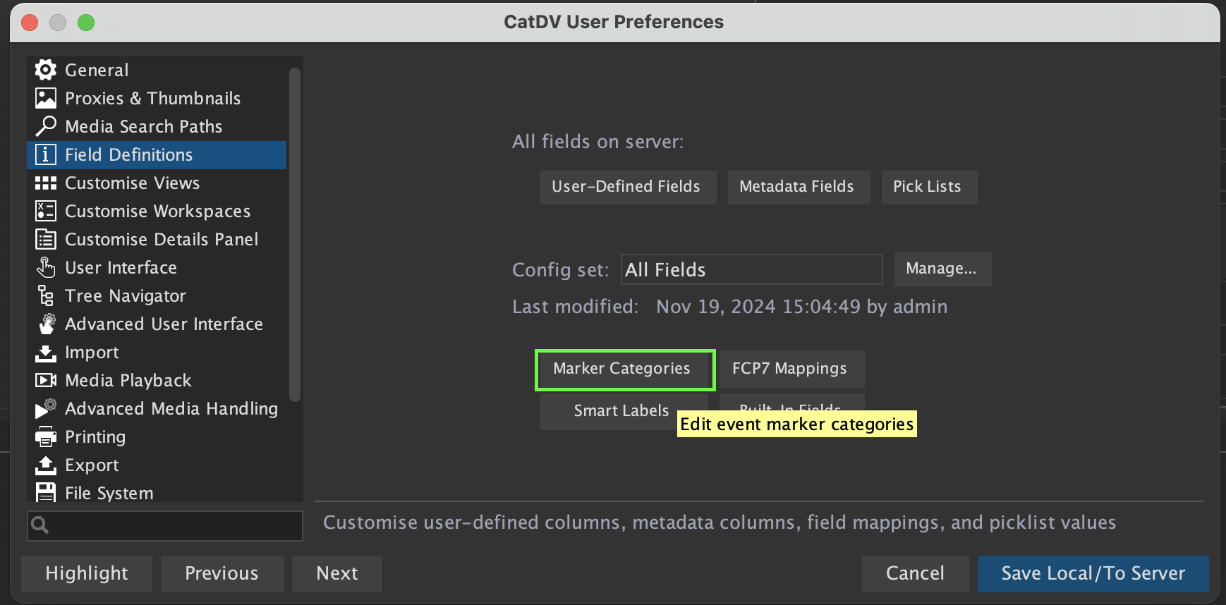Image resolution: width=1226 pixels, height=605 pixels.
Task: Click the search magnifier icon in the filter box
Action: click(40, 525)
